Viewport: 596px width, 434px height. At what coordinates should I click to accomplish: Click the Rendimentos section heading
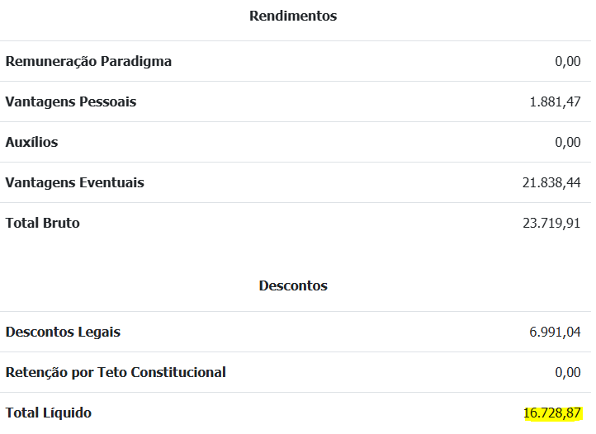point(293,16)
